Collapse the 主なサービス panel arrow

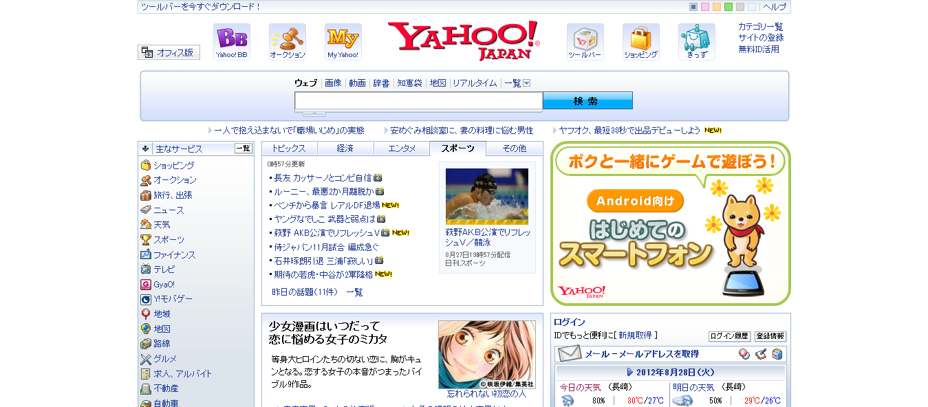145,148
